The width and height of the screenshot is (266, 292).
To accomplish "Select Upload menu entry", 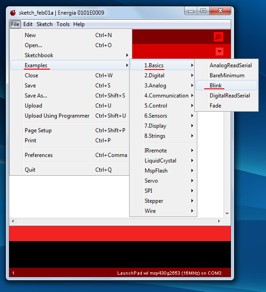I will point(70,105).
